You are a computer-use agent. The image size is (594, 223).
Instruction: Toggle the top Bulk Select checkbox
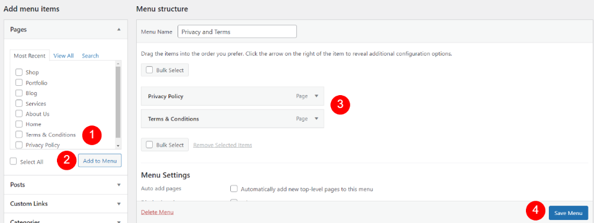[x=150, y=70]
